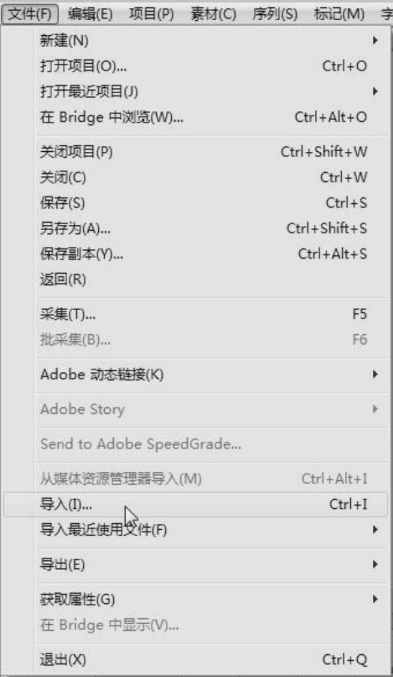Expand 导入最近使用文件(F) submenu
Screen dimensions: 393x677
[103, 530]
